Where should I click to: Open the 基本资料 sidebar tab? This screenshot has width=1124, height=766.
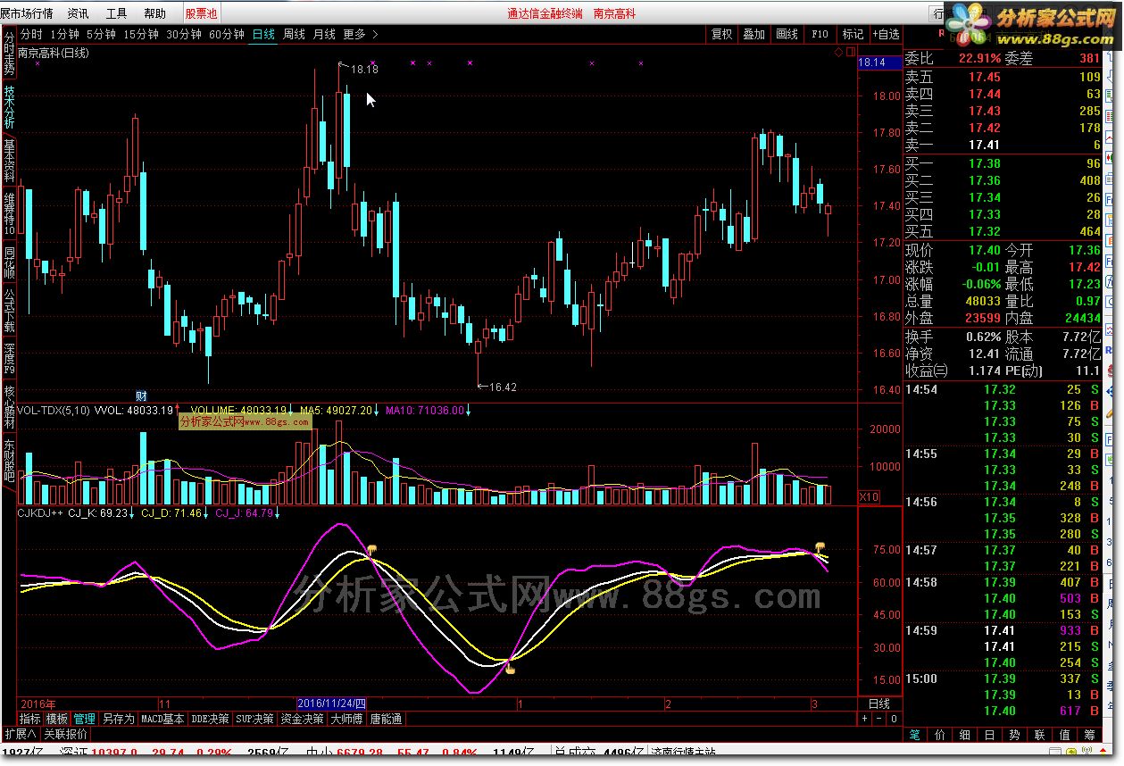pyautogui.click(x=9, y=160)
